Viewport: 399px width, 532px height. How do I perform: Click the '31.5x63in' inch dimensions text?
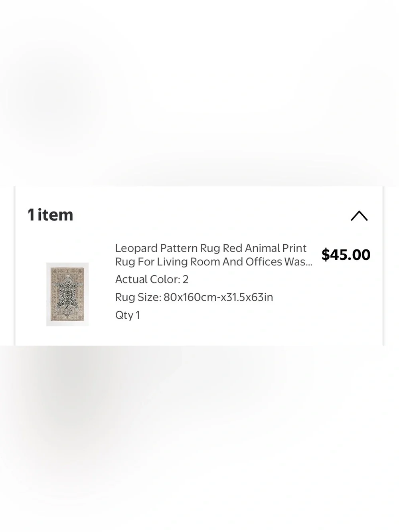click(249, 297)
